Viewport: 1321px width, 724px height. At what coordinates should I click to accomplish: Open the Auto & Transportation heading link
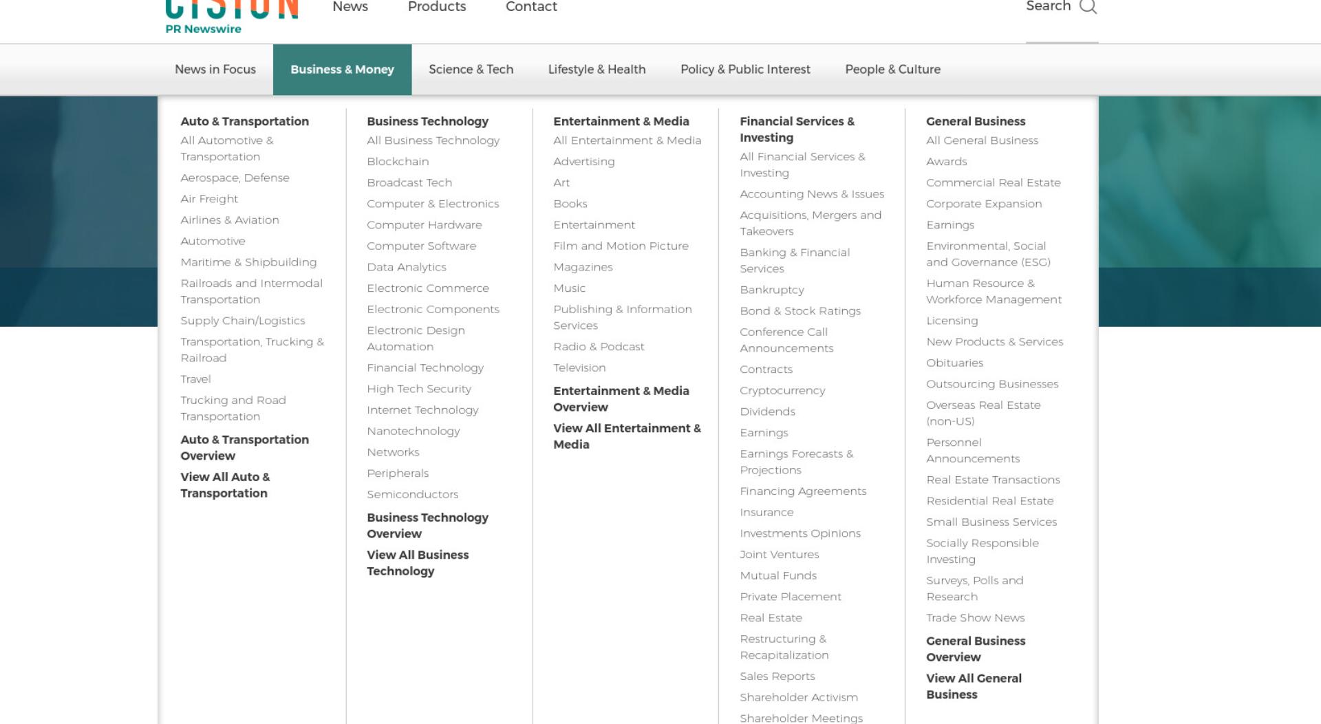tap(245, 121)
